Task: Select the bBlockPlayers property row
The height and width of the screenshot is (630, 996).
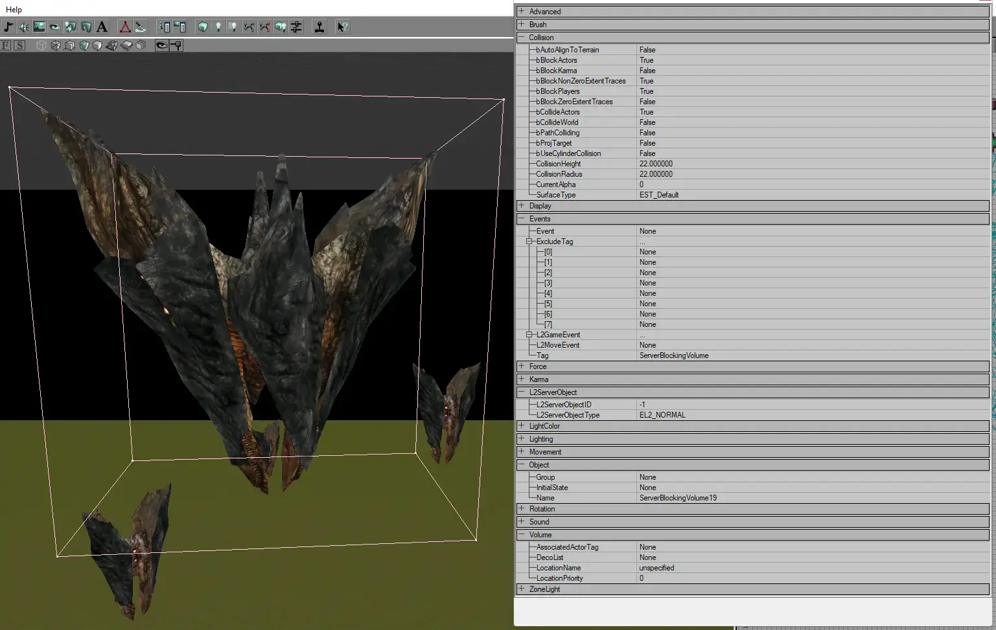Action: 753,91
